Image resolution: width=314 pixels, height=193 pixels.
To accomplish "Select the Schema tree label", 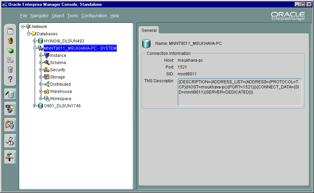I will [x=58, y=62].
